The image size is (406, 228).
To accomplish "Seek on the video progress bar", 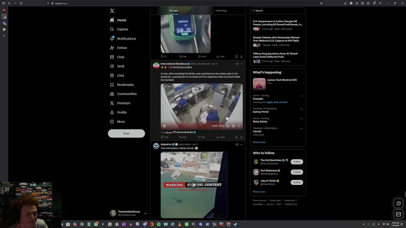I will (x=201, y=122).
